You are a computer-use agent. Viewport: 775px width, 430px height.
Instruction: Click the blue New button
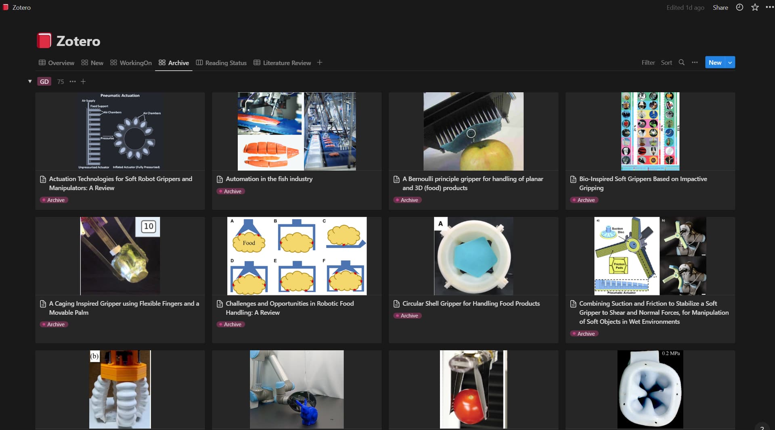(715, 62)
